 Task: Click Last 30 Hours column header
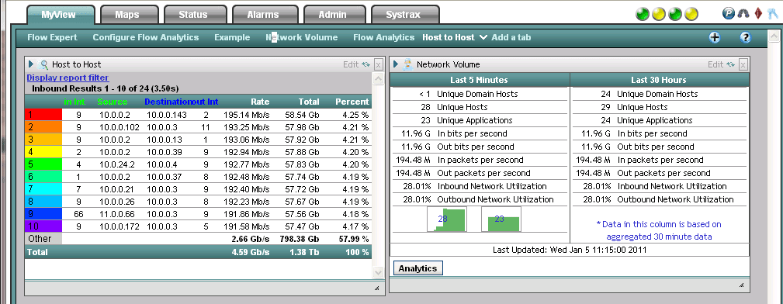pos(659,80)
